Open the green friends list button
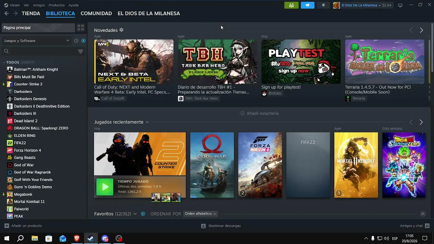 [x=292, y=5]
